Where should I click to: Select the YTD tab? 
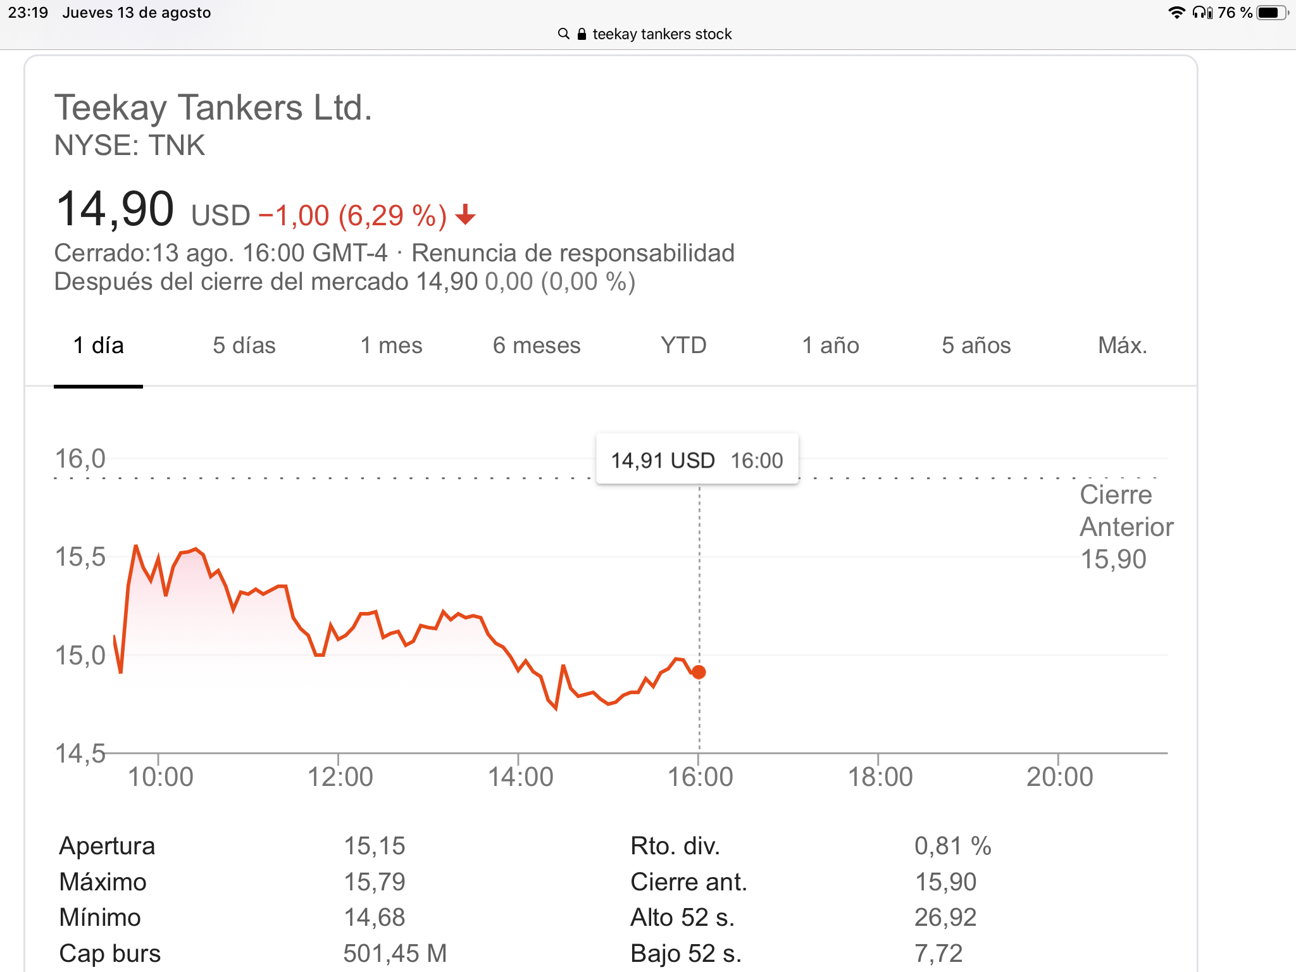(683, 346)
